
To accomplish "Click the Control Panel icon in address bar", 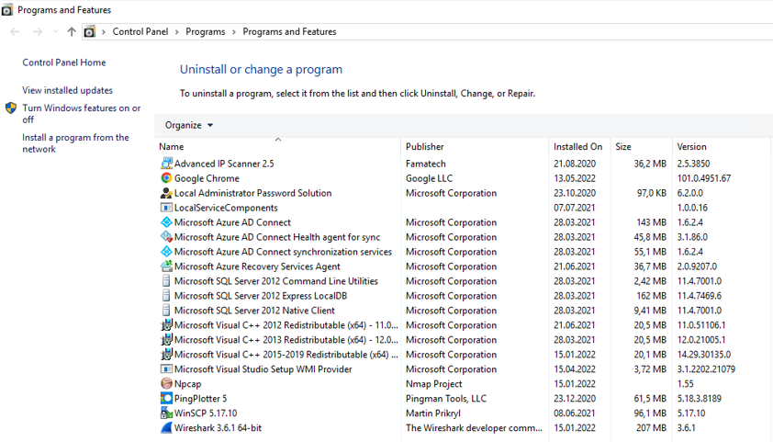I will tap(89, 31).
